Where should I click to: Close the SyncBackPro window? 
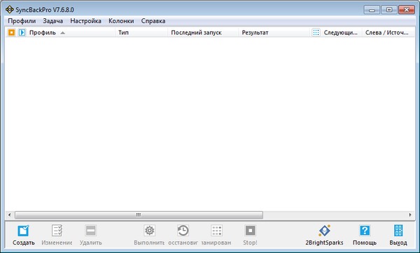point(406,10)
